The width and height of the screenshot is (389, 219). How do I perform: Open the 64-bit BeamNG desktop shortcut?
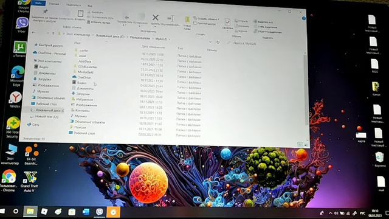pos(31,155)
